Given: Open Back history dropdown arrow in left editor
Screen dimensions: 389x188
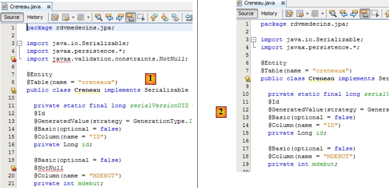Looking at the screenshot, I should 73,17.
